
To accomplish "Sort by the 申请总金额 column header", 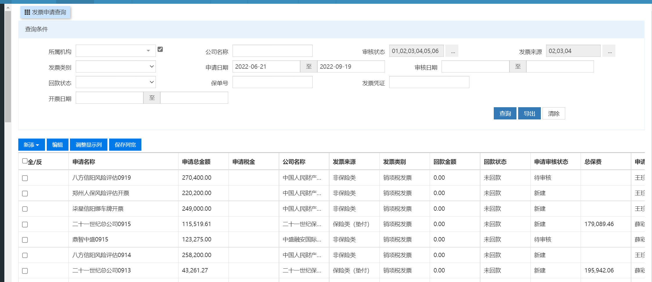I will [196, 162].
